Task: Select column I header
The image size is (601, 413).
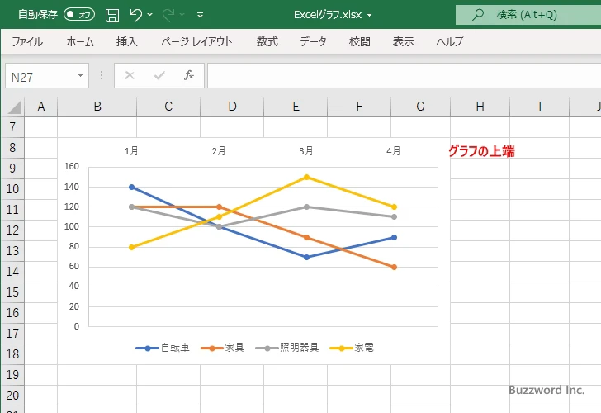Action: (539, 107)
